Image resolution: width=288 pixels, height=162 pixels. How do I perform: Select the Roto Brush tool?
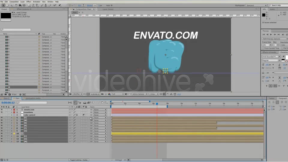(55, 5)
